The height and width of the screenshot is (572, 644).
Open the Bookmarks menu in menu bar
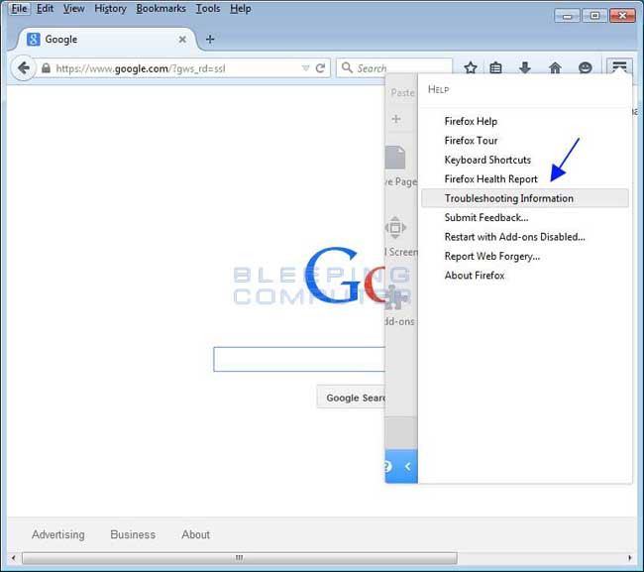point(161,9)
